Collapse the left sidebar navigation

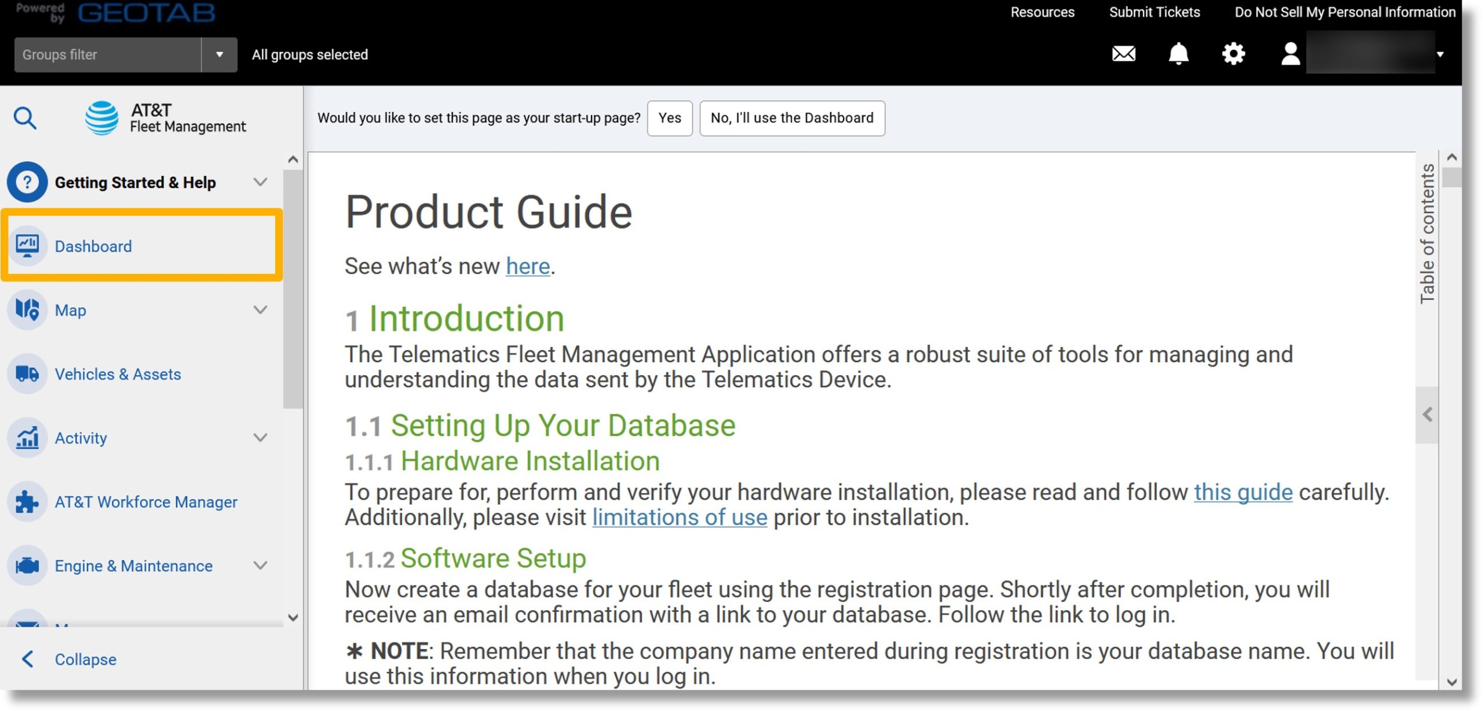point(84,658)
